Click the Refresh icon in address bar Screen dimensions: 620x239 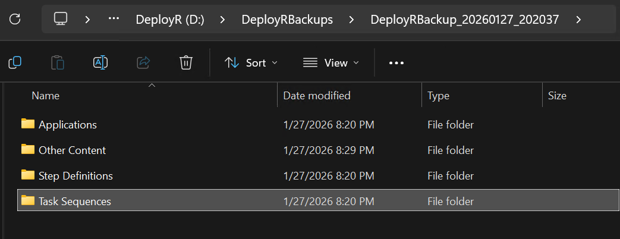point(15,19)
